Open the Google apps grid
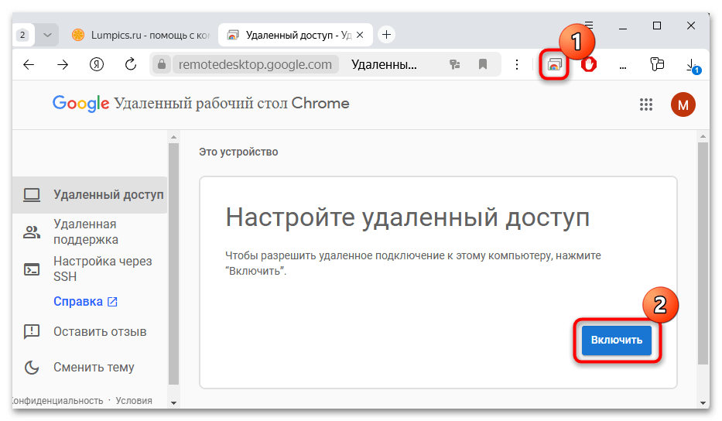Image resolution: width=722 pixels, height=421 pixels. [646, 104]
